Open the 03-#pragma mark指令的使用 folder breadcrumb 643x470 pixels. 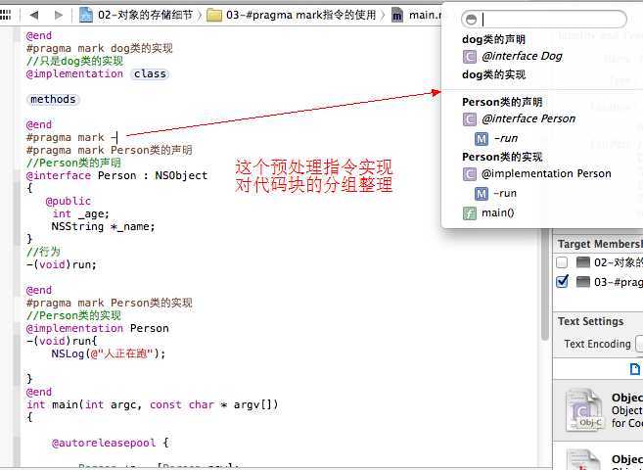(x=291, y=15)
